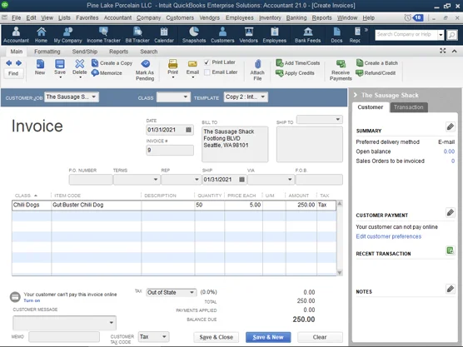Open Receive Payments
The image size is (463, 347).
(x=341, y=70)
